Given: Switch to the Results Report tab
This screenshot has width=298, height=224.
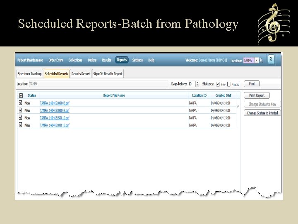Looking at the screenshot, I should pyautogui.click(x=81, y=74).
